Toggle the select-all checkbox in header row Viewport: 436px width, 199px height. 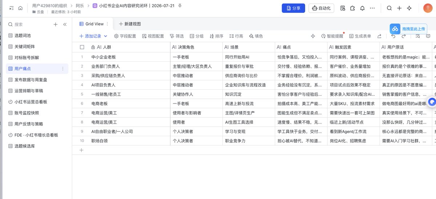(x=82, y=47)
